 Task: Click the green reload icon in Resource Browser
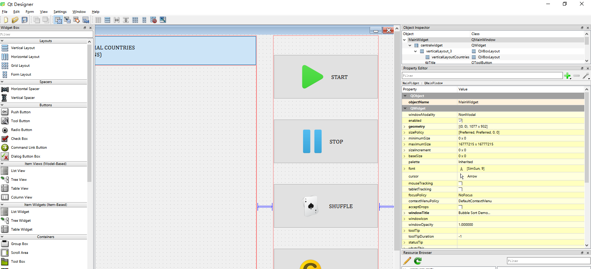click(418, 261)
